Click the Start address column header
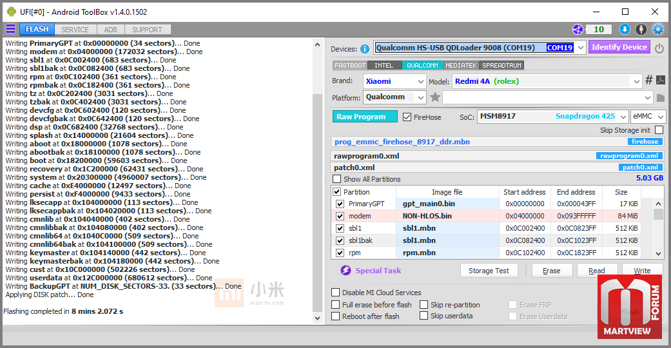This screenshot has width=671, height=348. point(524,192)
